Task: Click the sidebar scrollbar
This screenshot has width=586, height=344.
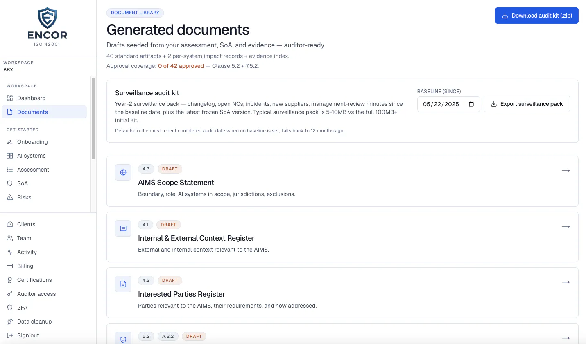Action: (93, 118)
